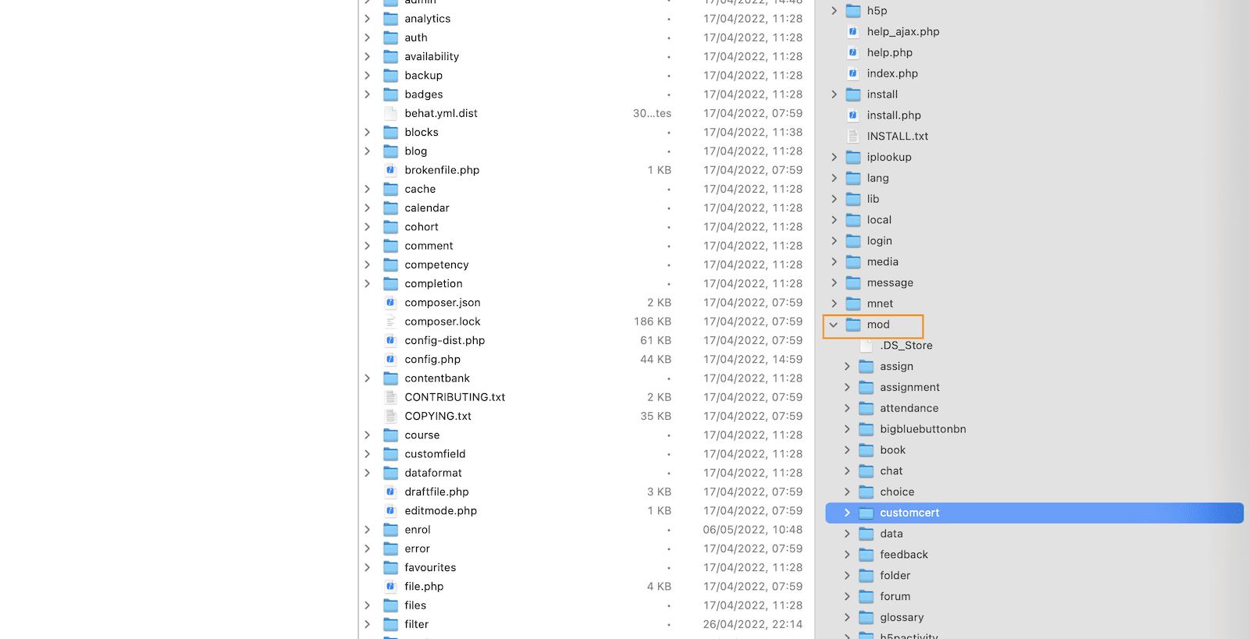Expand the forum folder
The width and height of the screenshot is (1249, 639).
click(x=847, y=597)
